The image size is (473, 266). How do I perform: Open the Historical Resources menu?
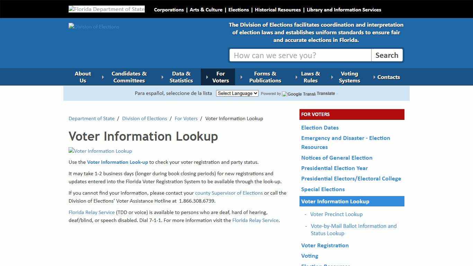tap(278, 10)
